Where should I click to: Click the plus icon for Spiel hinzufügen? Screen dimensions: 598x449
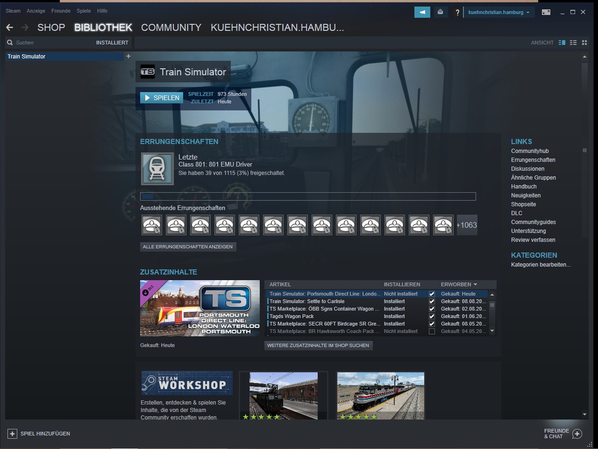click(x=13, y=434)
